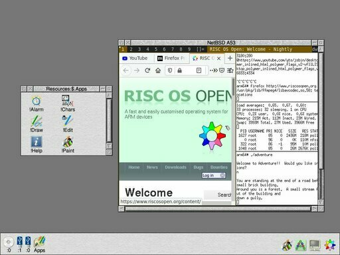Click the CD-ROM drive :0 icon
Screen dimensions: 340x255
(9, 244)
